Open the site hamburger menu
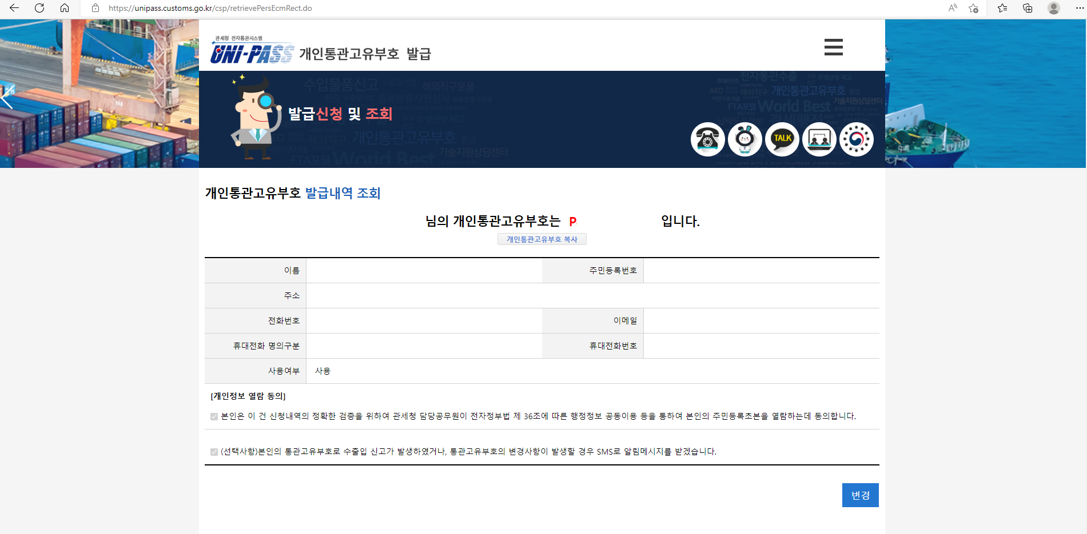This screenshot has height=534, width=1087. click(833, 47)
